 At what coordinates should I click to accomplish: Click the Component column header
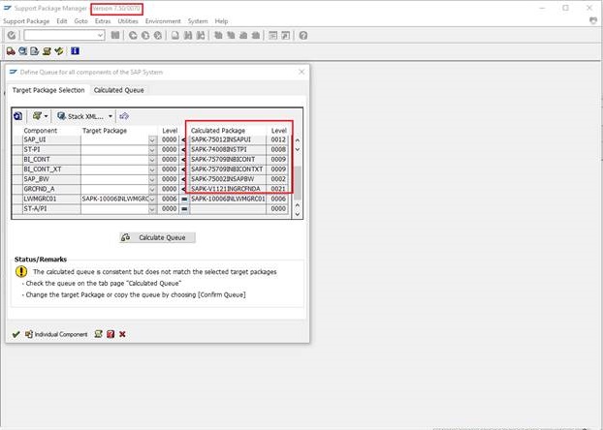pyautogui.click(x=41, y=131)
